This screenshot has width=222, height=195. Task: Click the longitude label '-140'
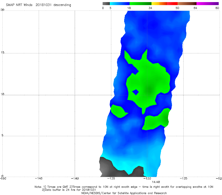point(75,178)
